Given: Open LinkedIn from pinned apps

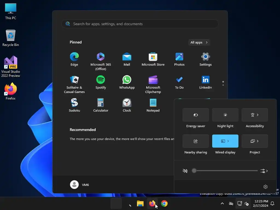Looking at the screenshot, I should [206, 83].
